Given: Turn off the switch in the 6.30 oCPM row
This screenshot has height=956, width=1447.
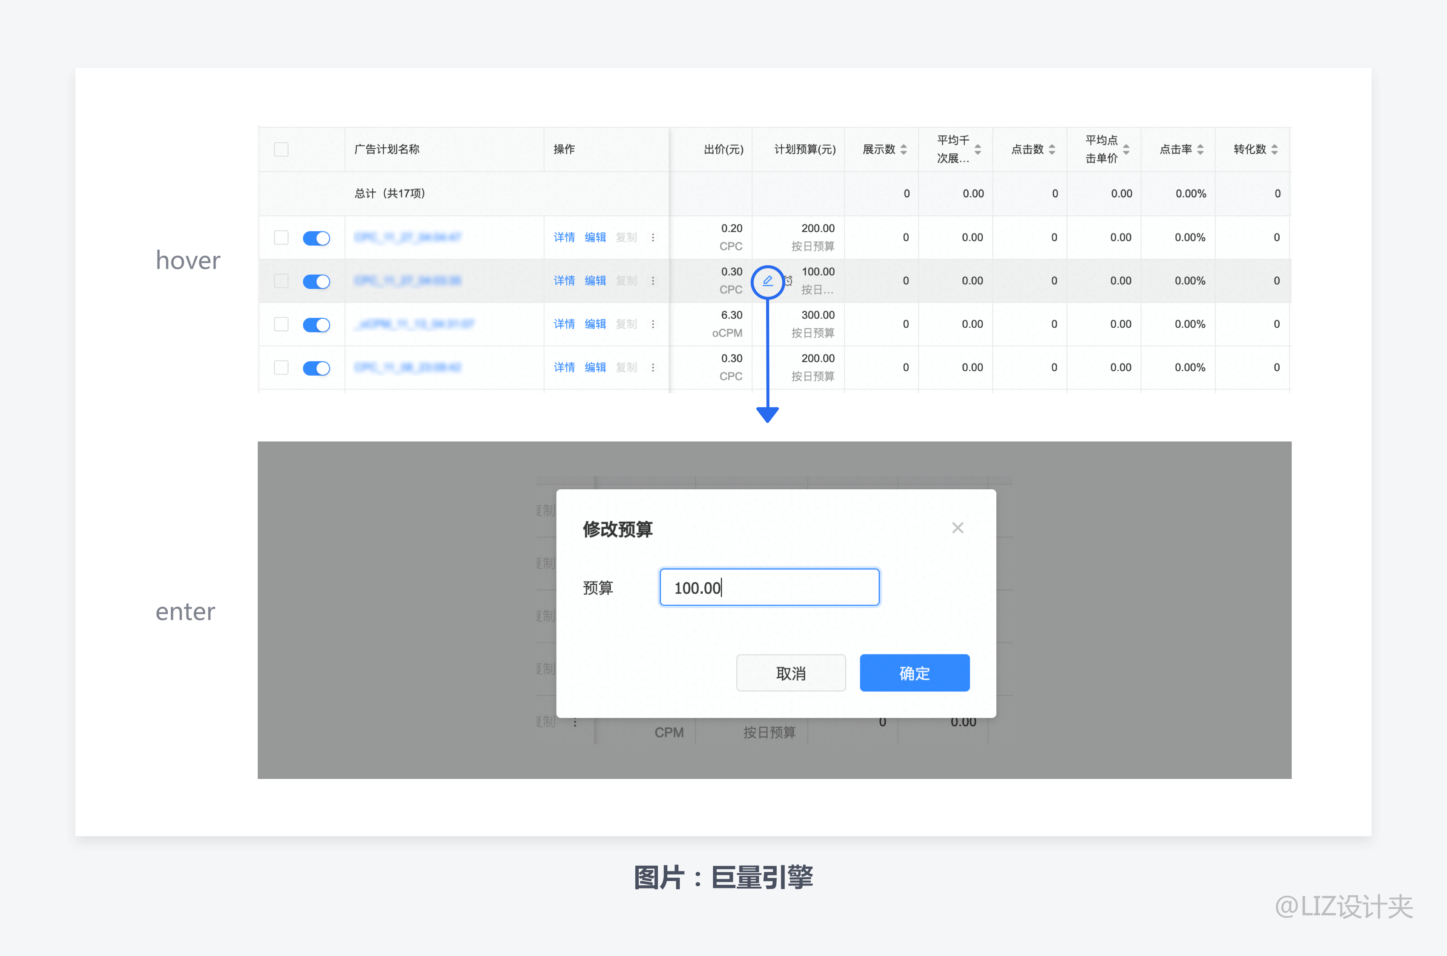Looking at the screenshot, I should coord(317,324).
